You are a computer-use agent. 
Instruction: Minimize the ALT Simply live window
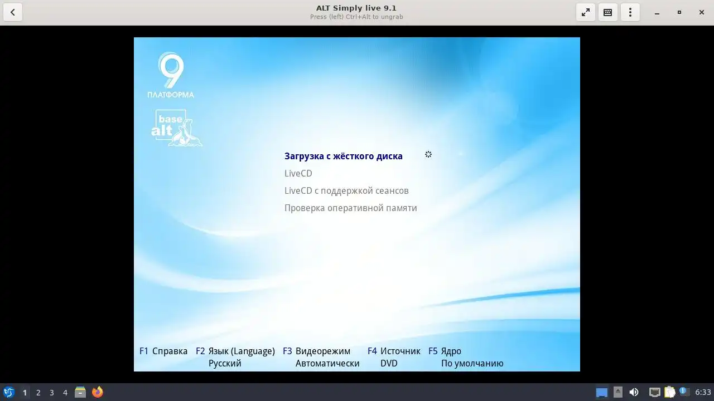point(657,12)
